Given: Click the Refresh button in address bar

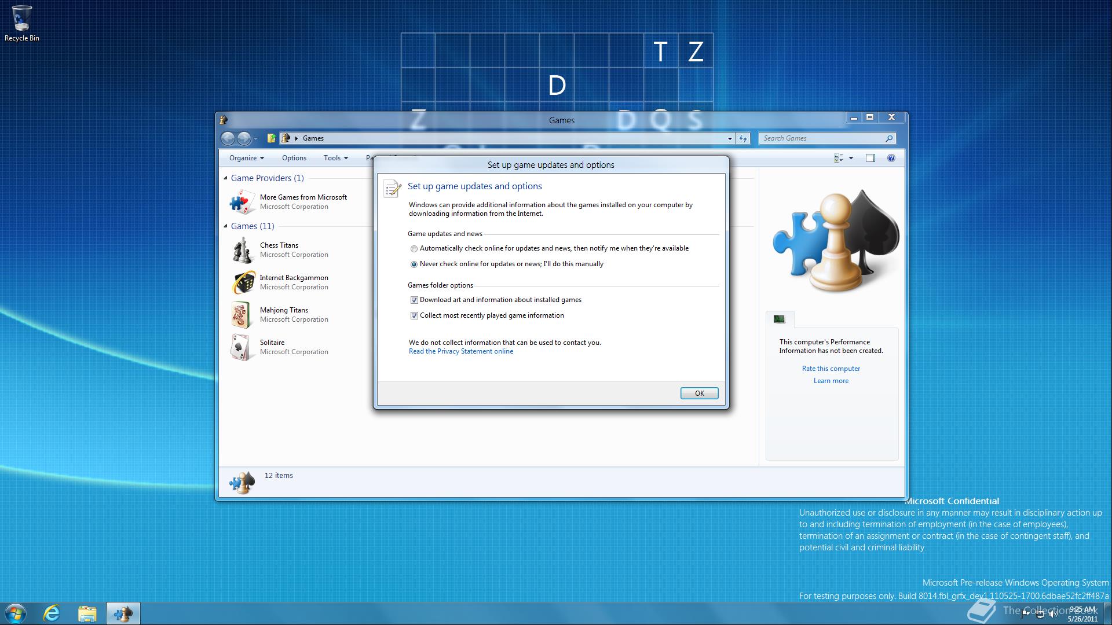Looking at the screenshot, I should pos(743,138).
